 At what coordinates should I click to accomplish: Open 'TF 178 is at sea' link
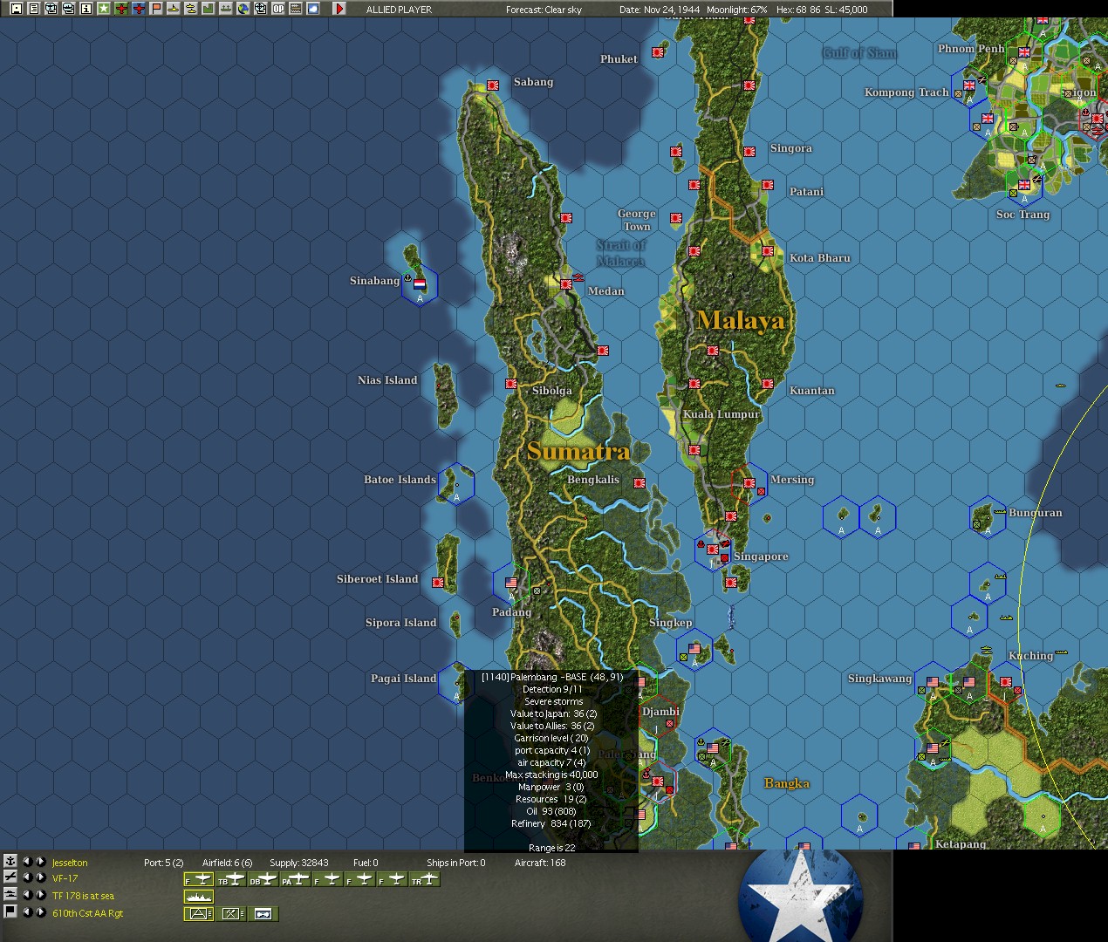(x=83, y=896)
